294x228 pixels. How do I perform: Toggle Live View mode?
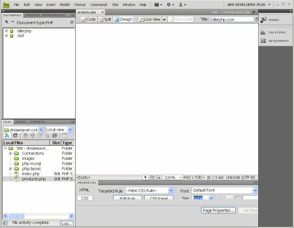[150, 19]
